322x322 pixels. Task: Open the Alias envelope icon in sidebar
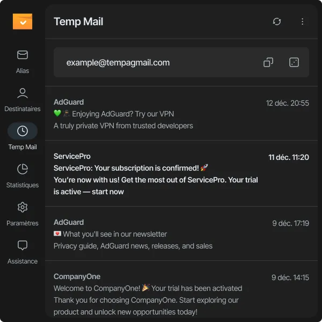23,55
